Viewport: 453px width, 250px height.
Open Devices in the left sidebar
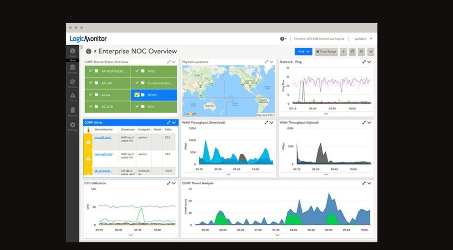tap(72, 68)
